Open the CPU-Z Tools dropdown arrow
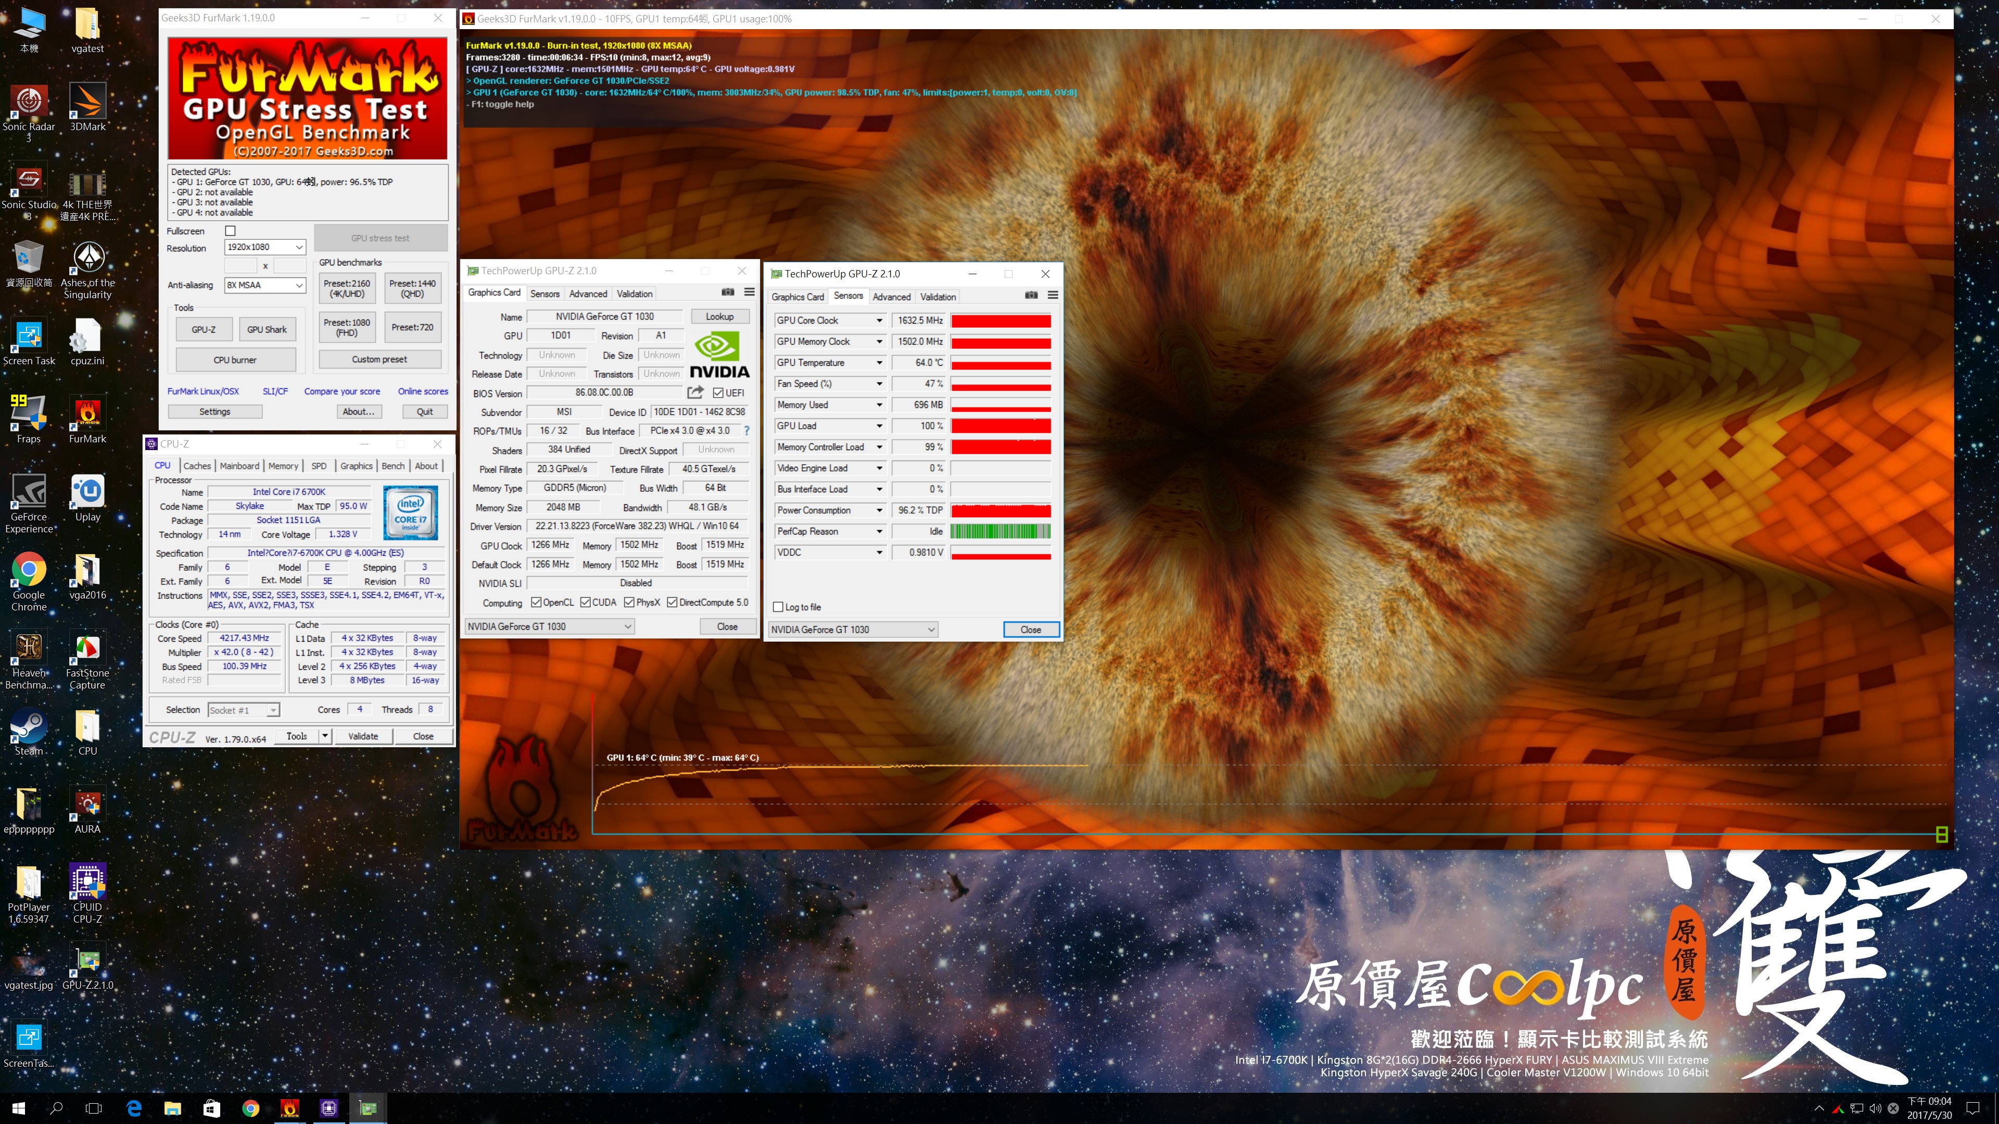 (325, 735)
